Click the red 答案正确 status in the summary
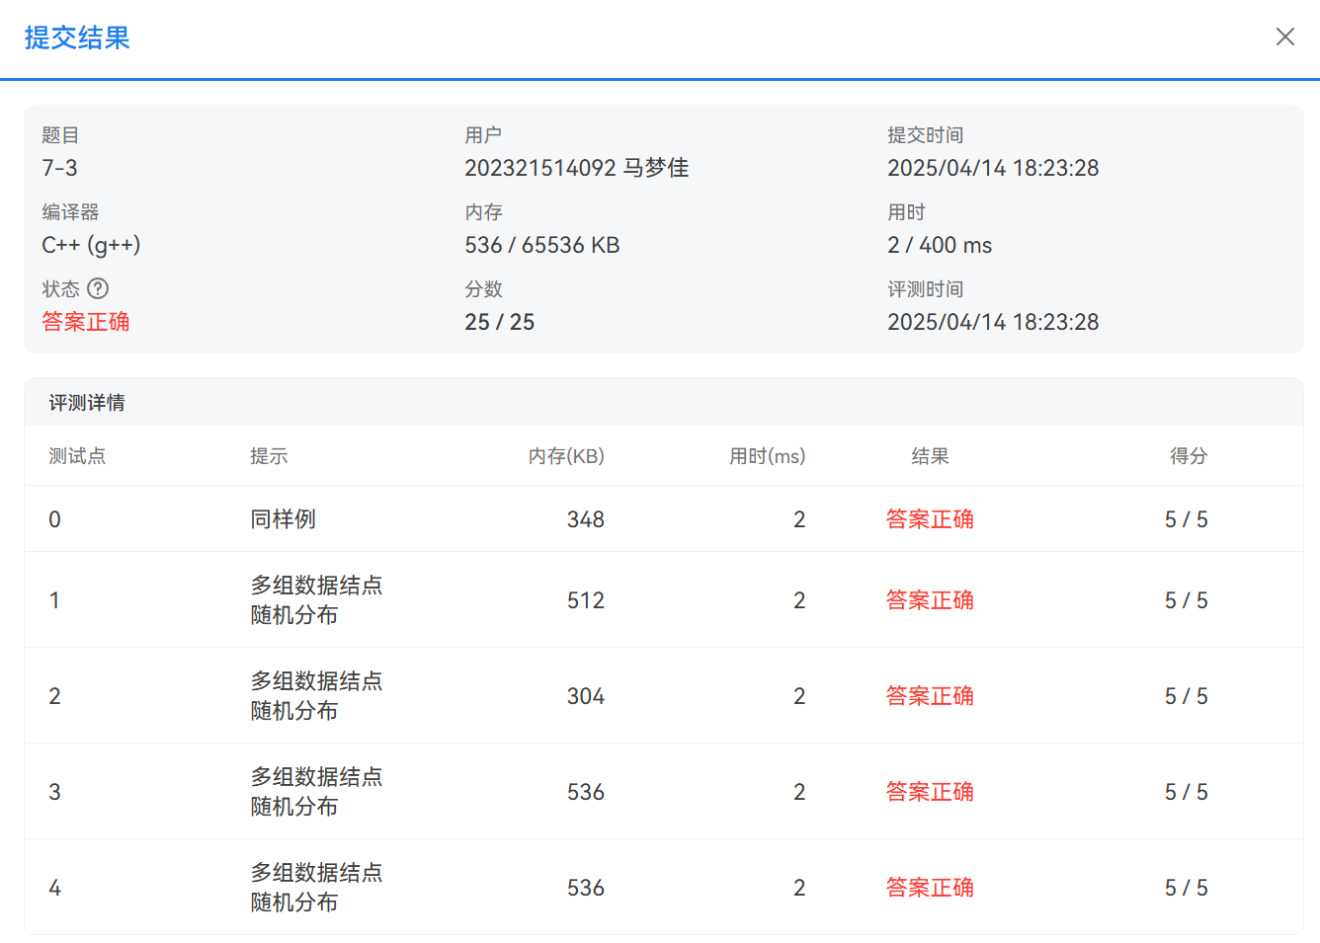The height and width of the screenshot is (943, 1320). coord(86,322)
